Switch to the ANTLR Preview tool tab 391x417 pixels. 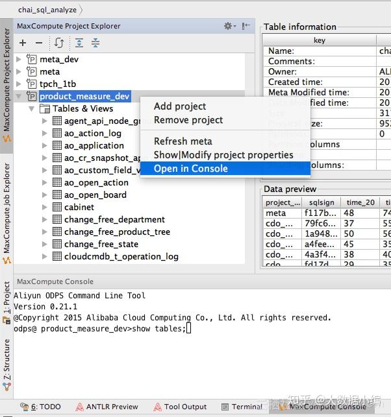[x=107, y=407]
